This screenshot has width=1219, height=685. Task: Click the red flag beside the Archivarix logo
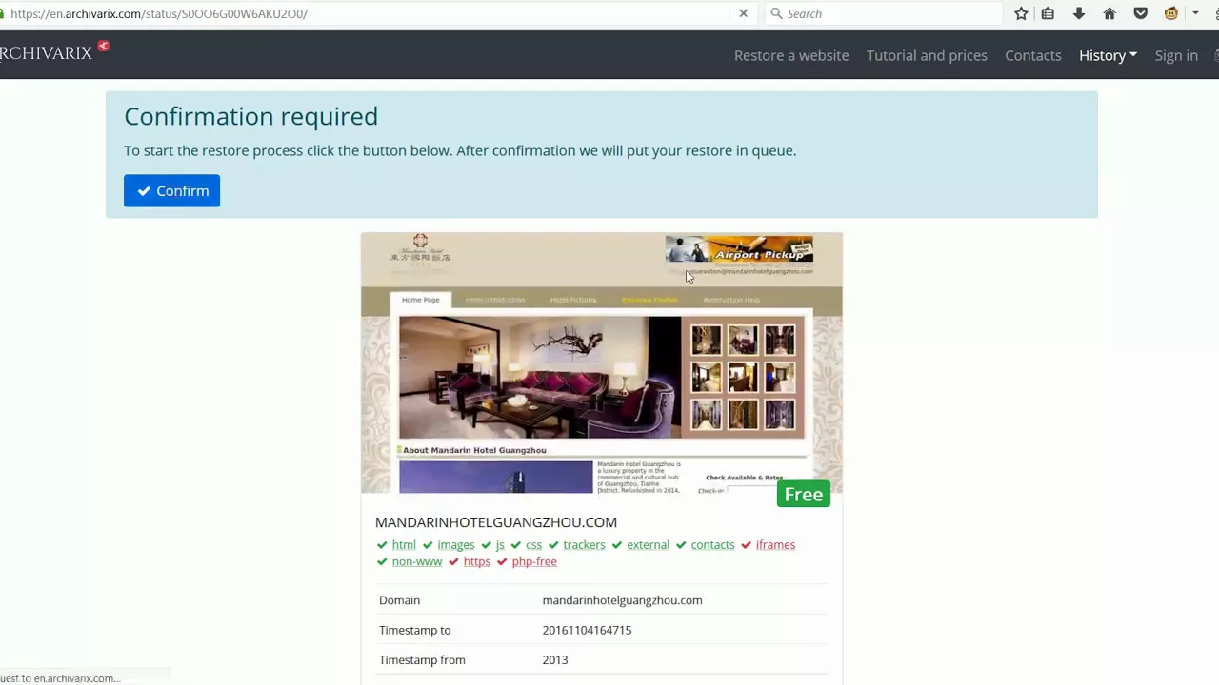click(x=104, y=46)
